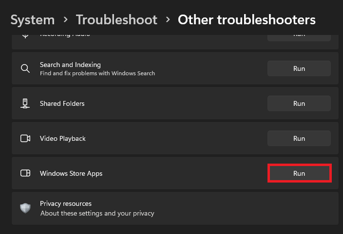The width and height of the screenshot is (343, 234).
Task: Click the Shared Folders icon
Action: [x=25, y=103]
